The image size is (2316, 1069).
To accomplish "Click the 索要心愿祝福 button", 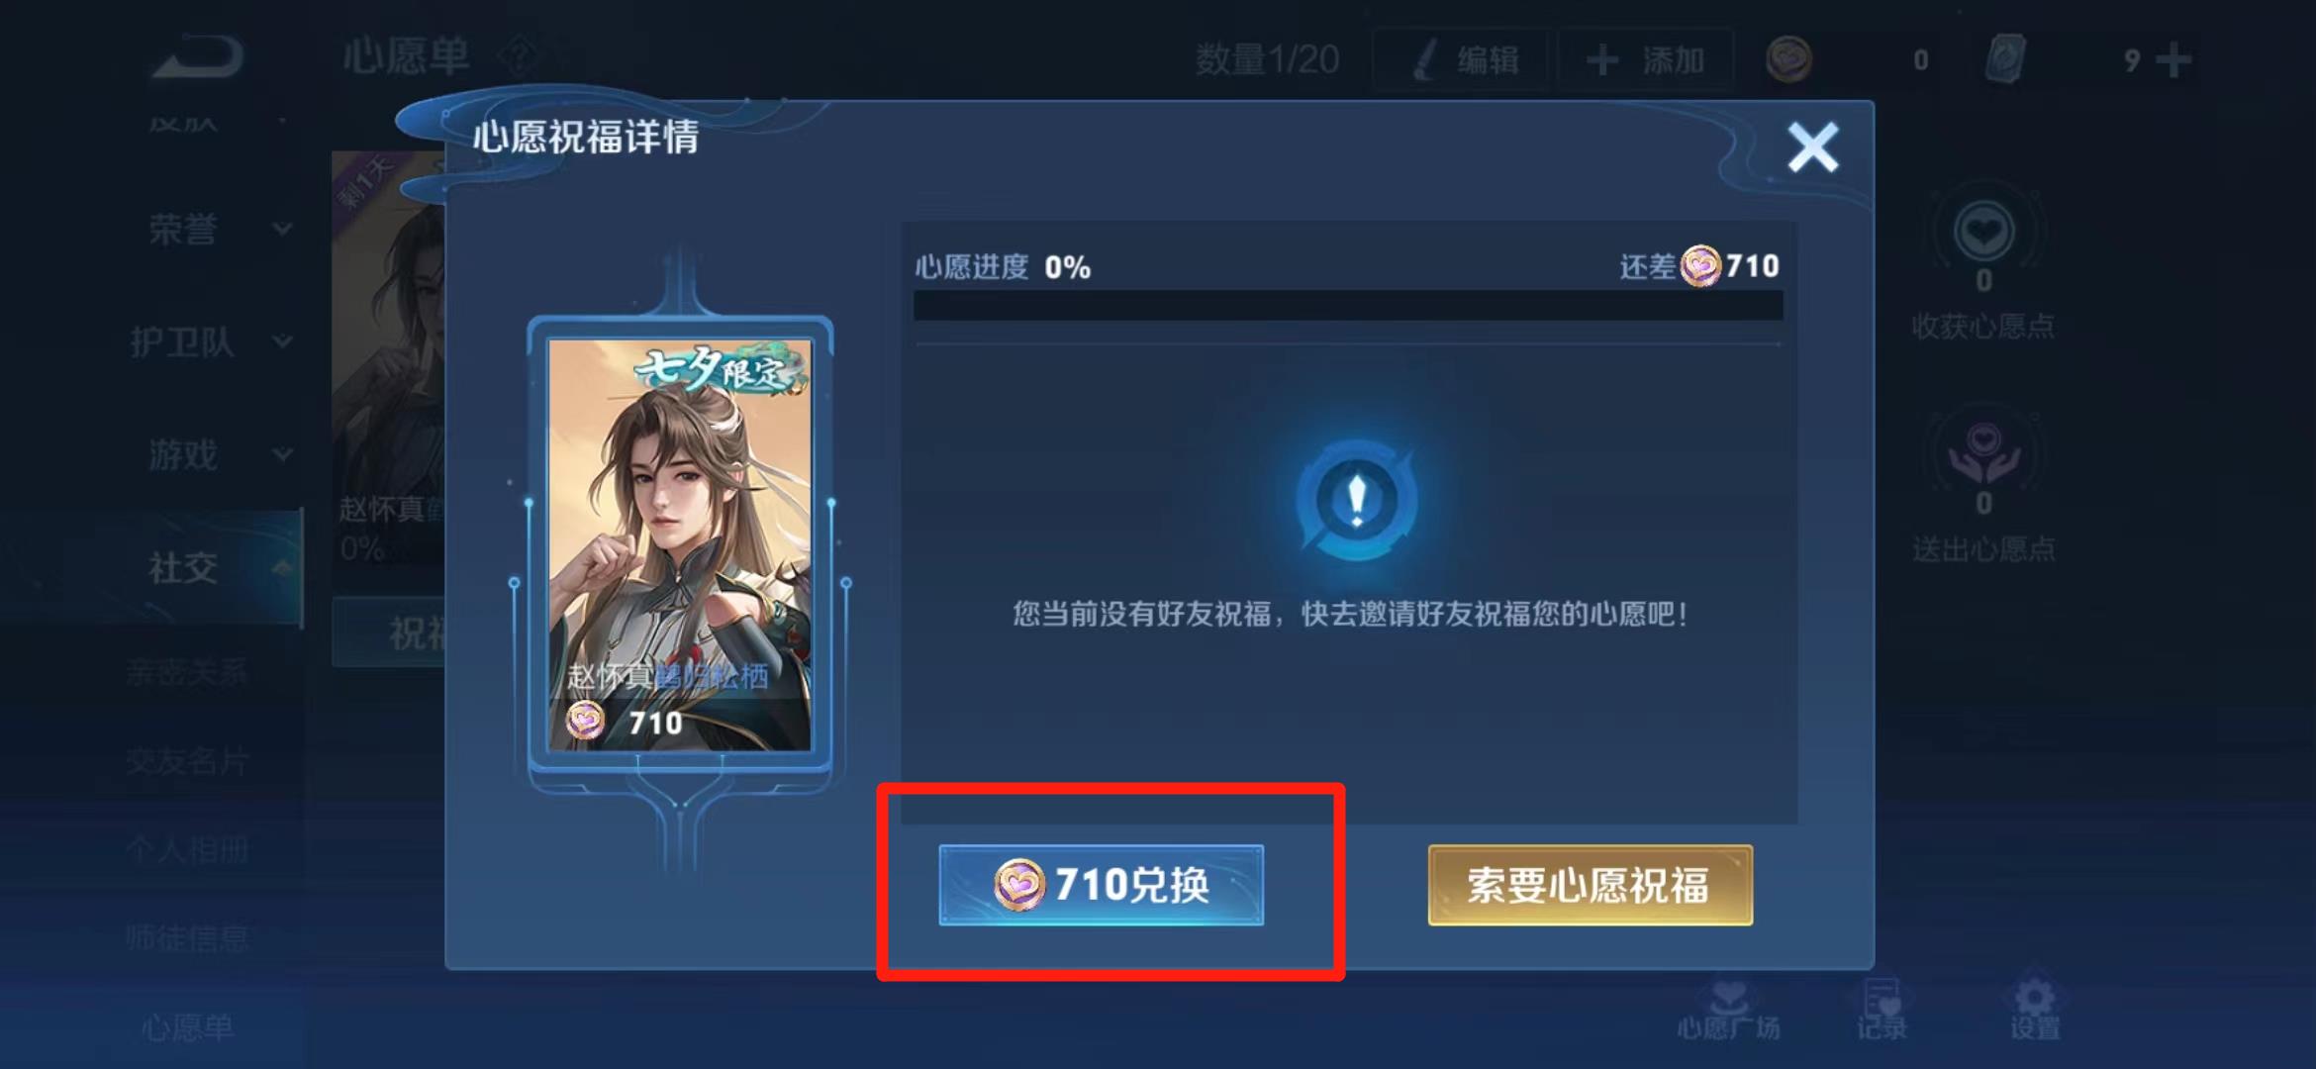I will 1590,885.
